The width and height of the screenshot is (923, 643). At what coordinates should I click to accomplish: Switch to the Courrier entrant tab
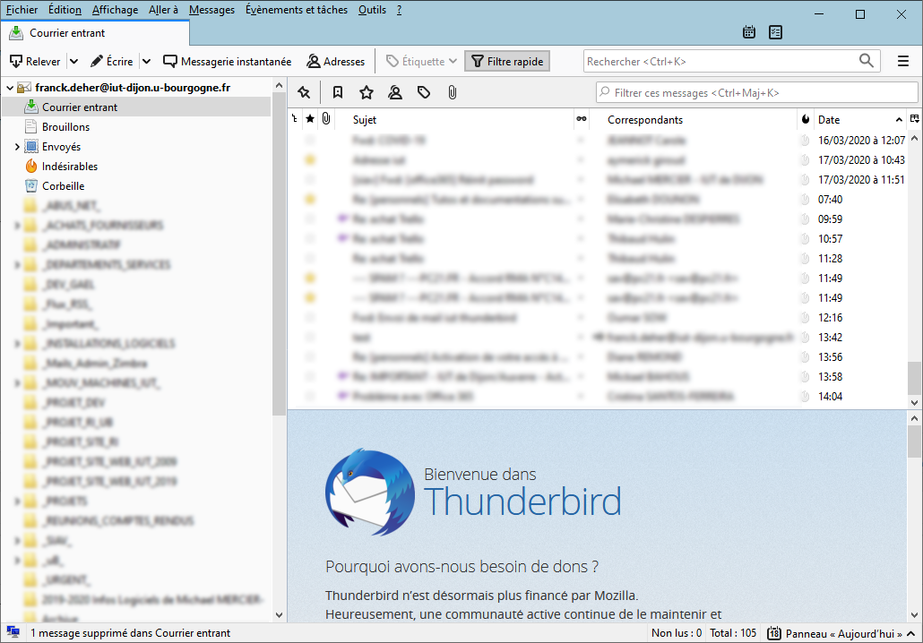pyautogui.click(x=94, y=31)
